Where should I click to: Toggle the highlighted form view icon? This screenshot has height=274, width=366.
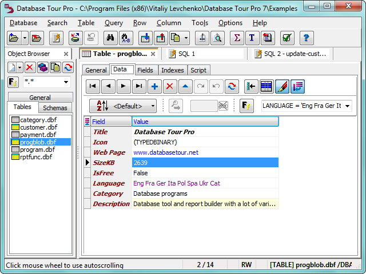click(x=297, y=86)
